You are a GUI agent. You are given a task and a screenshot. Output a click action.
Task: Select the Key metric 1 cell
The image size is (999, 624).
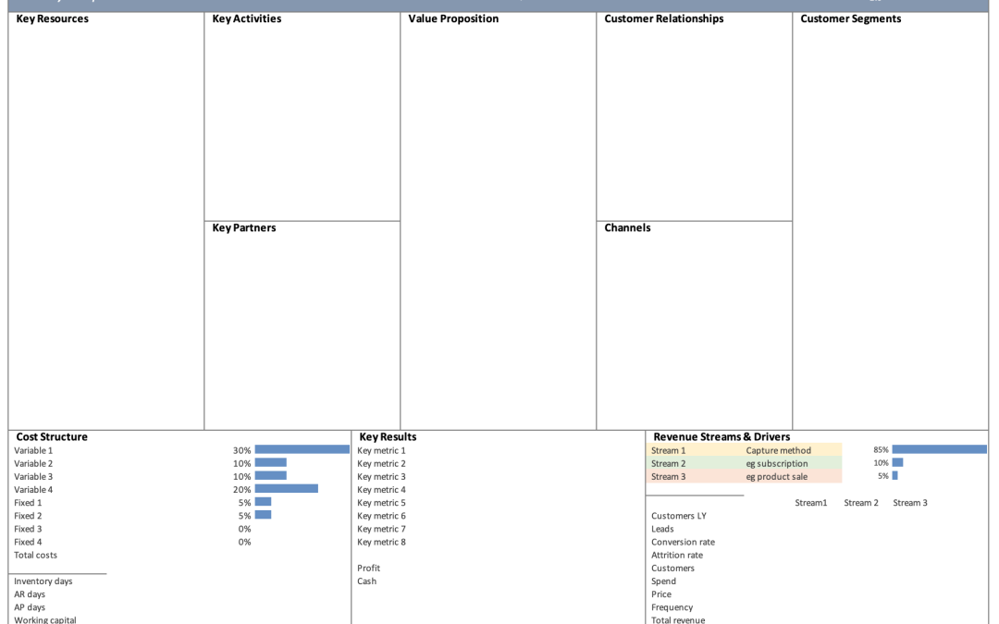click(x=381, y=450)
